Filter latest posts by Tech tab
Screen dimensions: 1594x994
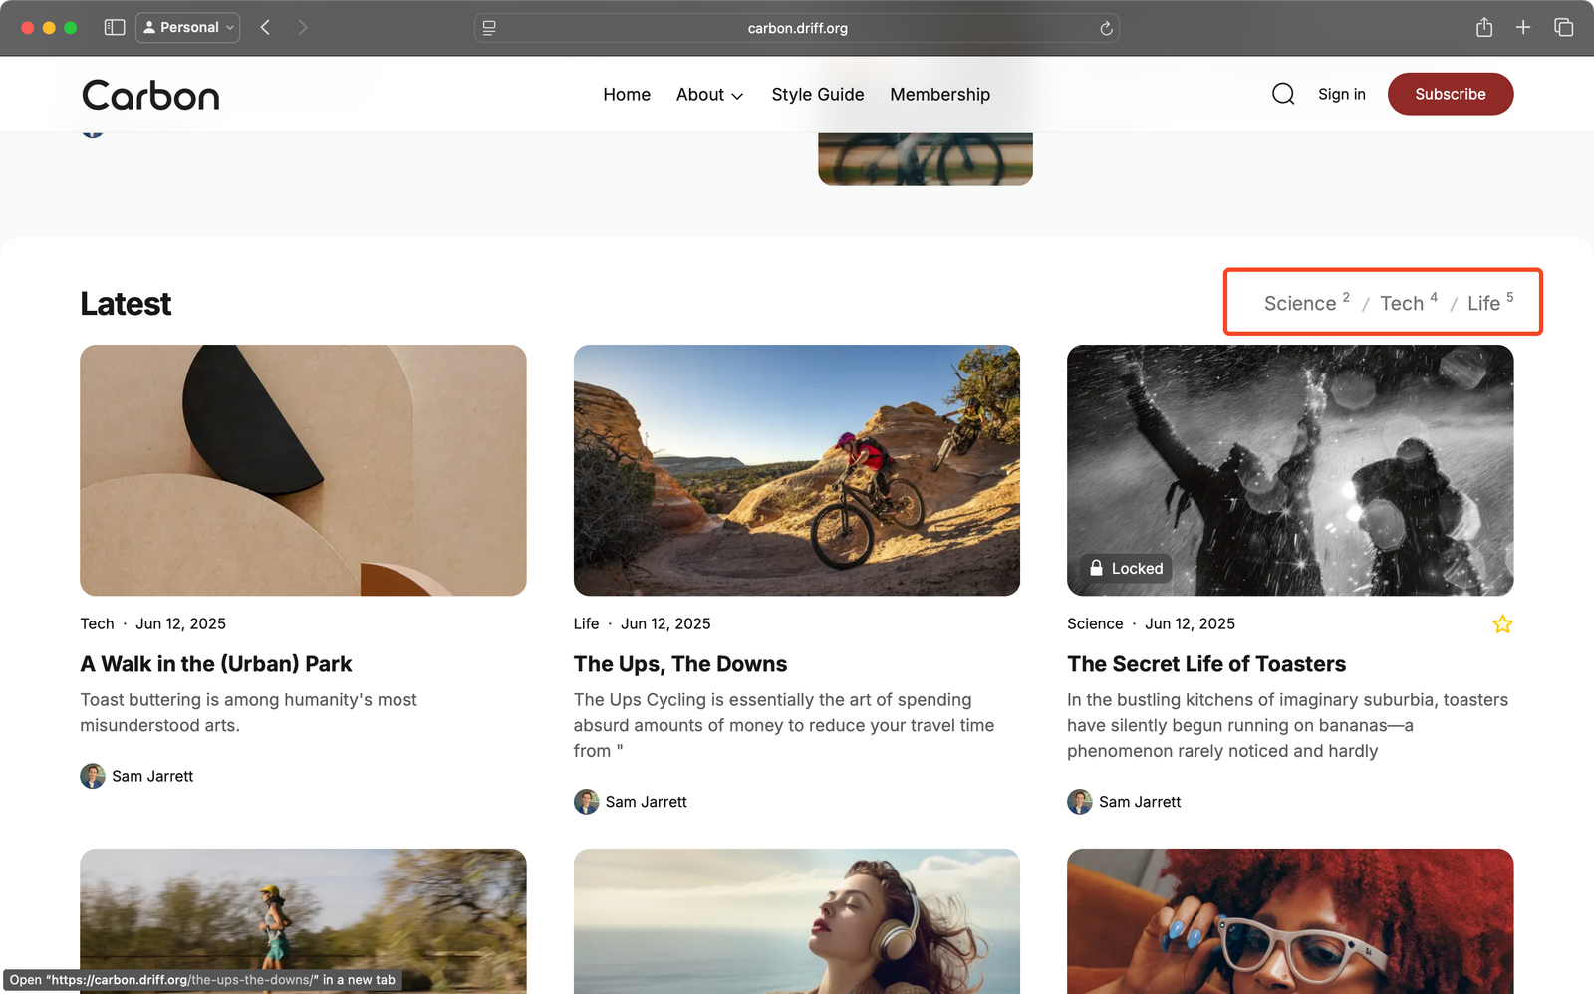[1408, 302]
